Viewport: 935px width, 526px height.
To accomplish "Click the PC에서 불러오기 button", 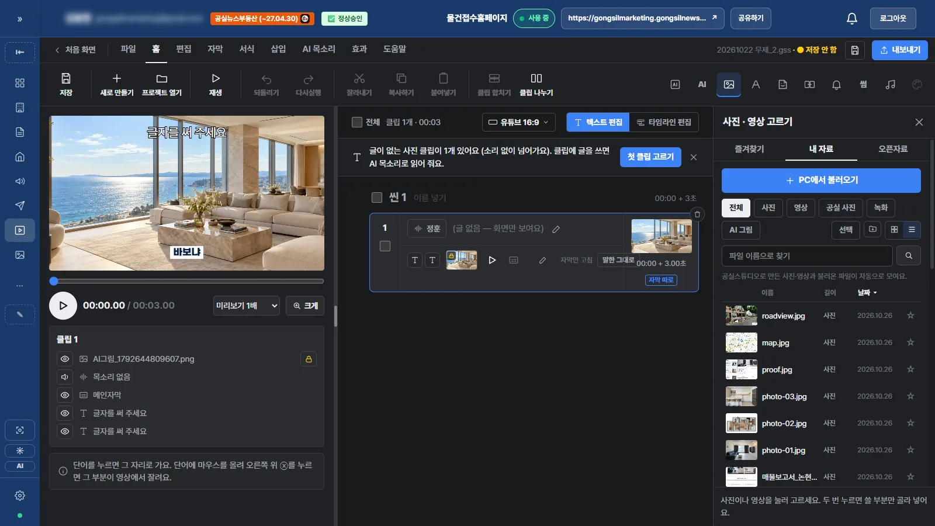I will (x=821, y=181).
